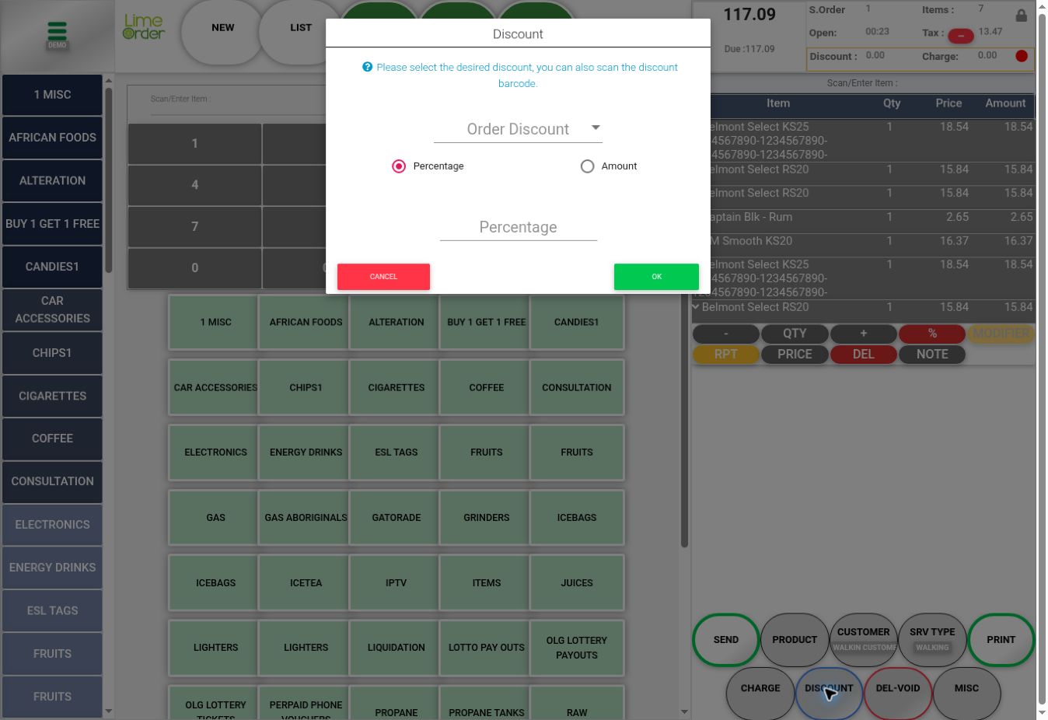Select CAR ACCESSORIES in the dark sidebar
Viewport: 1048px width, 720px height.
(x=52, y=309)
